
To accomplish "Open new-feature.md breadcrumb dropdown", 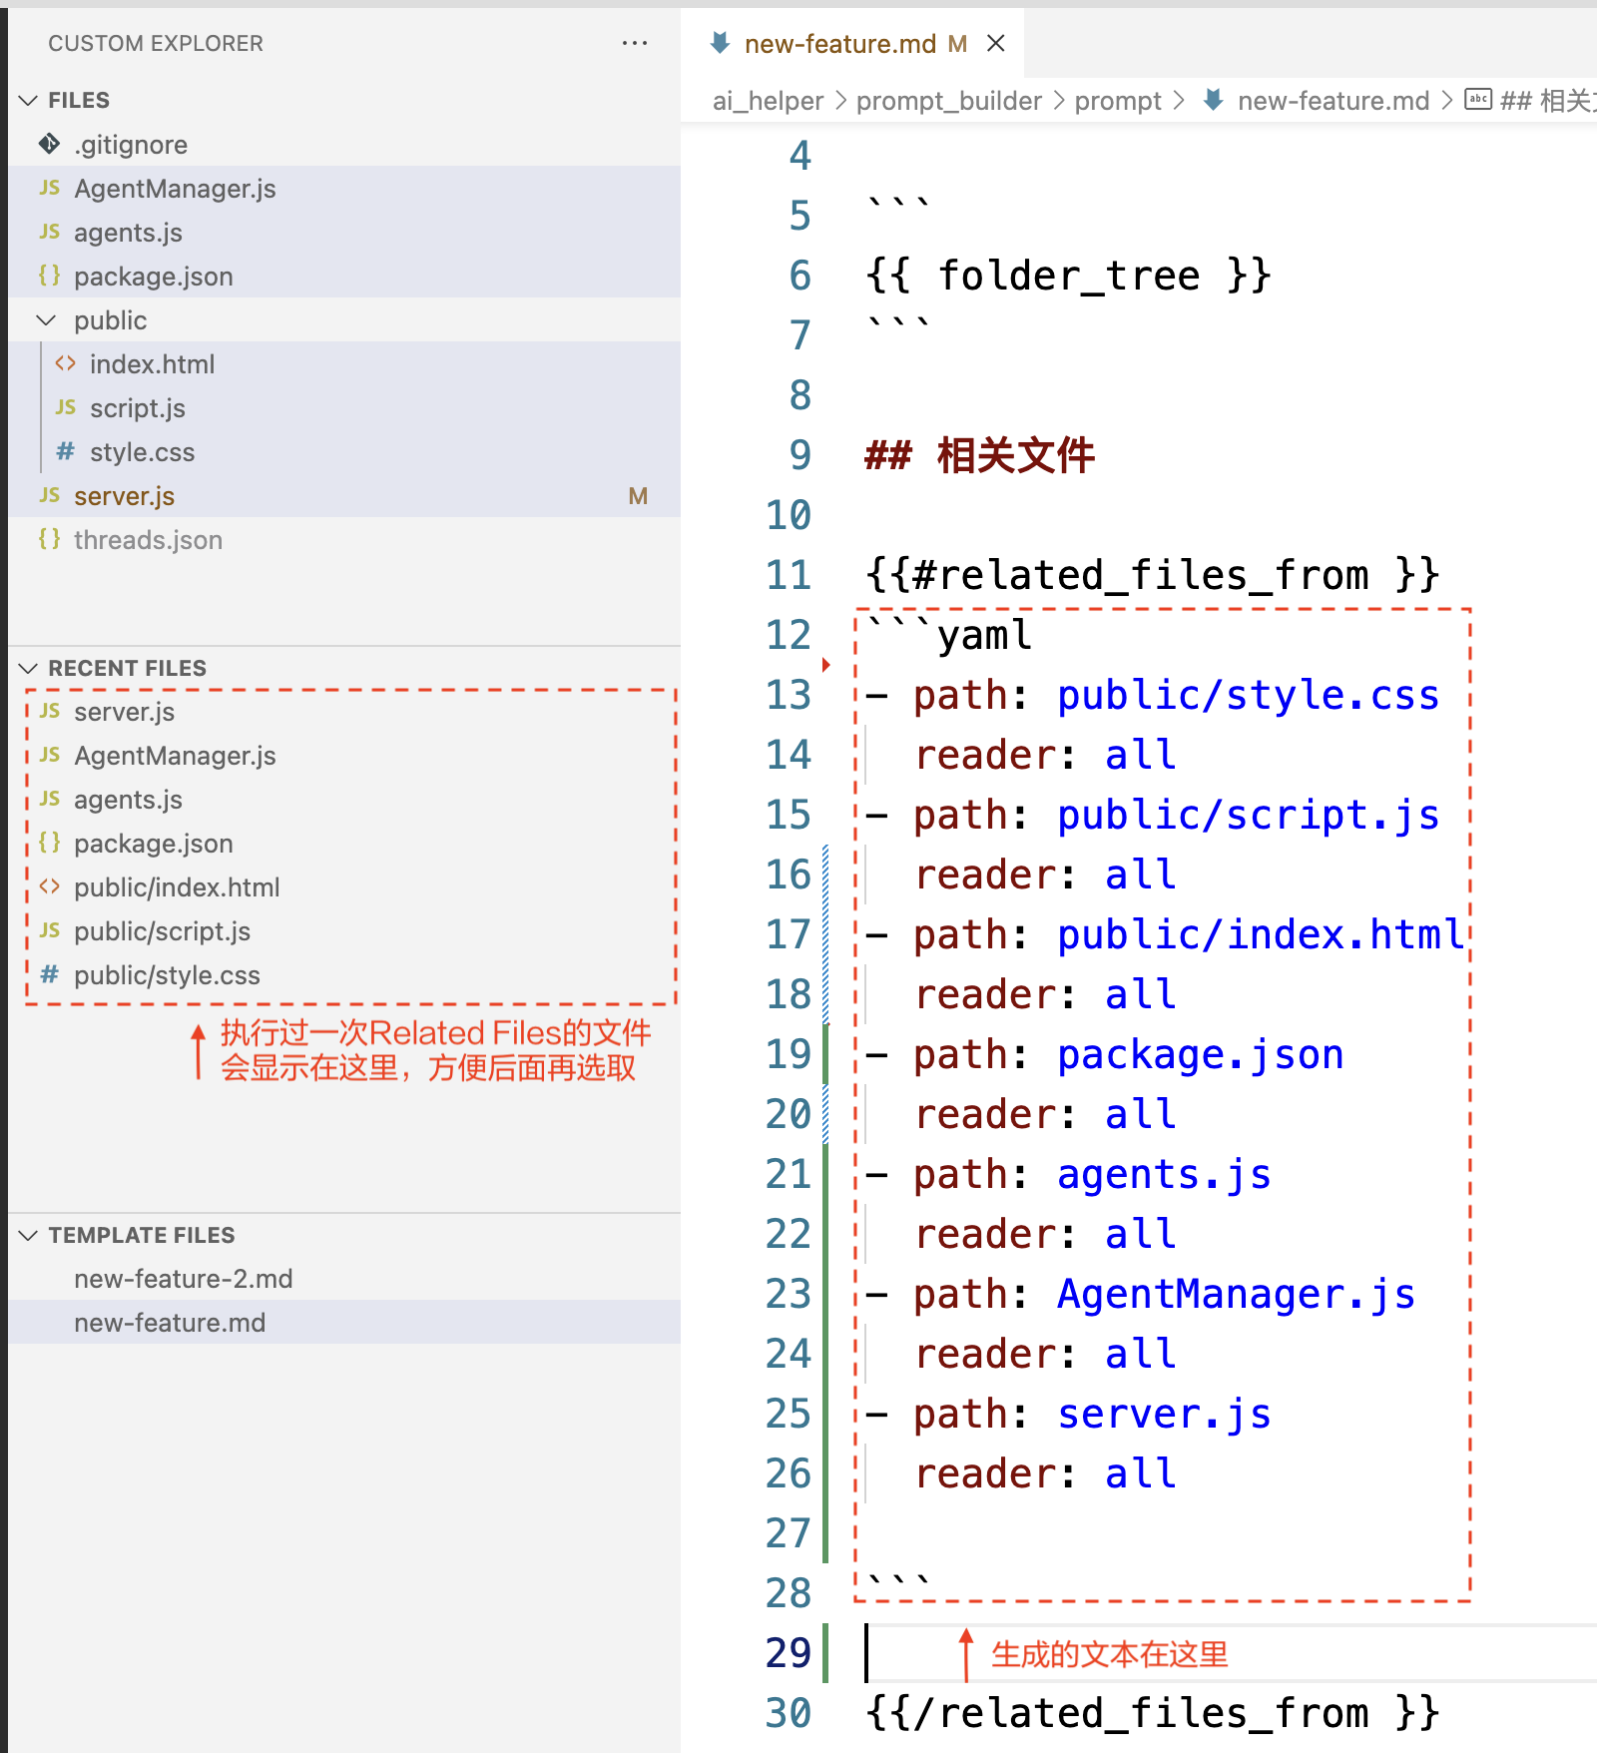I will pos(1332,101).
